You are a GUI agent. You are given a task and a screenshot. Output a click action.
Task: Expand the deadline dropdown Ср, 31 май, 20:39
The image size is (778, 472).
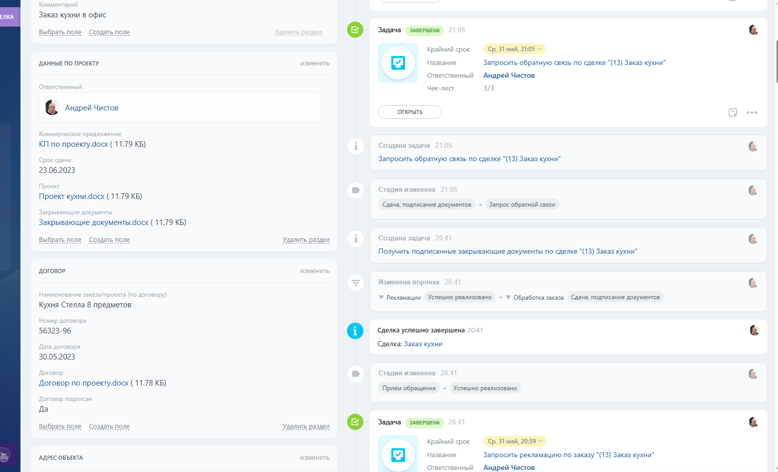click(514, 441)
